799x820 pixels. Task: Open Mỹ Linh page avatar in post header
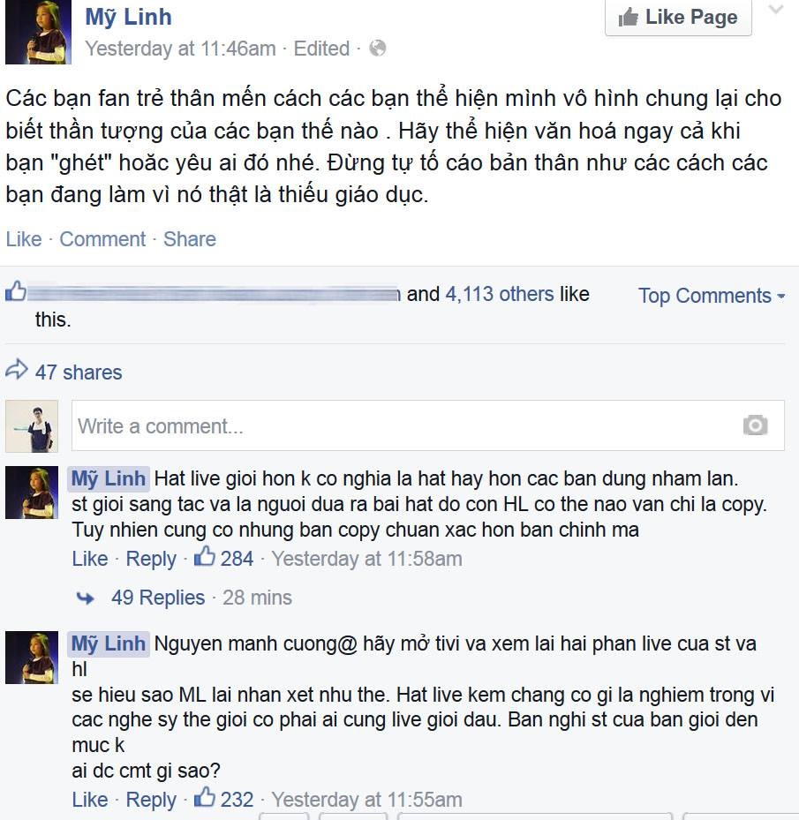pos(38,32)
